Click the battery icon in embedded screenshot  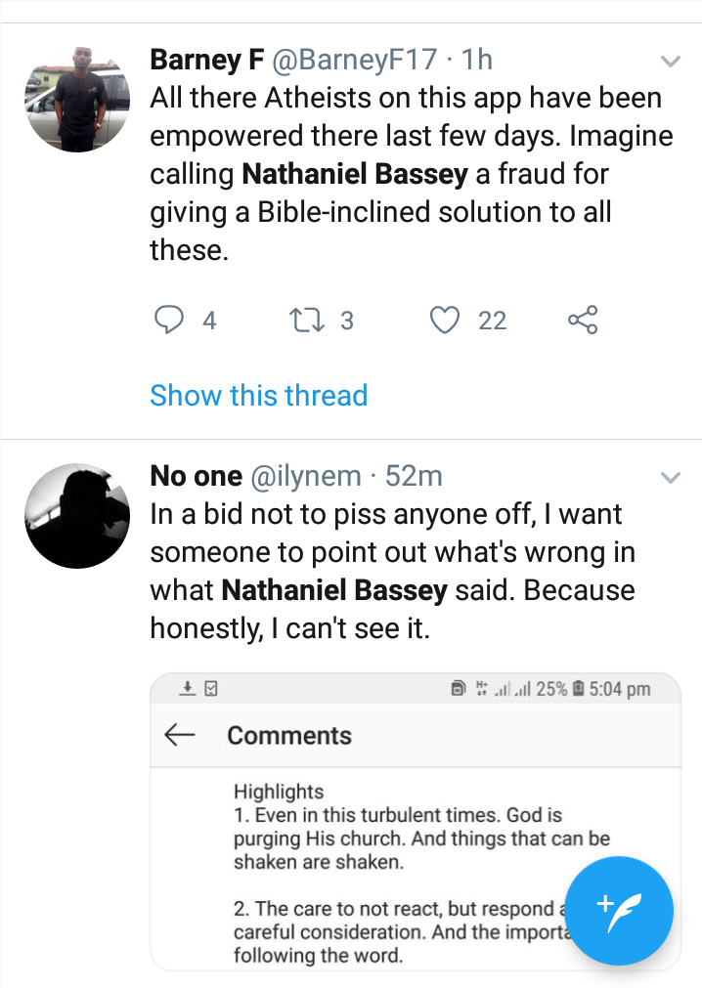(578, 689)
